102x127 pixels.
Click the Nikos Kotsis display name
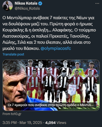(26, 3)
